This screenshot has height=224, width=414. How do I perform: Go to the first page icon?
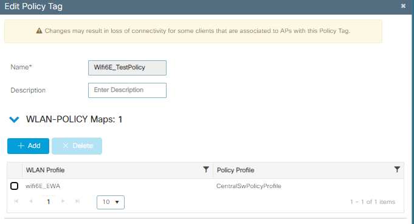point(16,201)
